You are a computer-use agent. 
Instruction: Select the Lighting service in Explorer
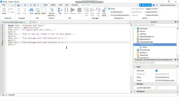143,34
